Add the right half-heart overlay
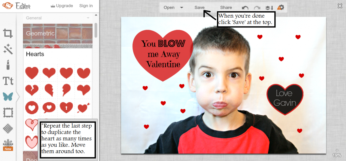Screen dimensions: 346x161 (66, 90)
